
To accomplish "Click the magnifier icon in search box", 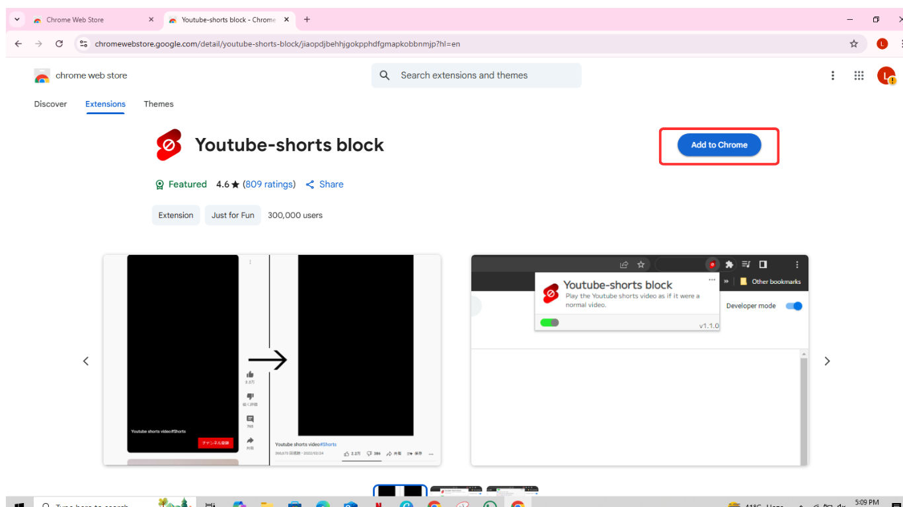I will pos(385,75).
